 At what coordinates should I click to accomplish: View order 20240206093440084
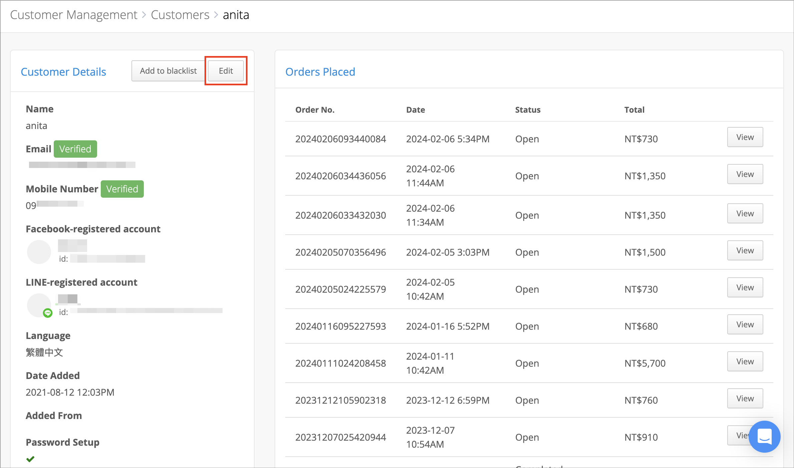pos(745,137)
